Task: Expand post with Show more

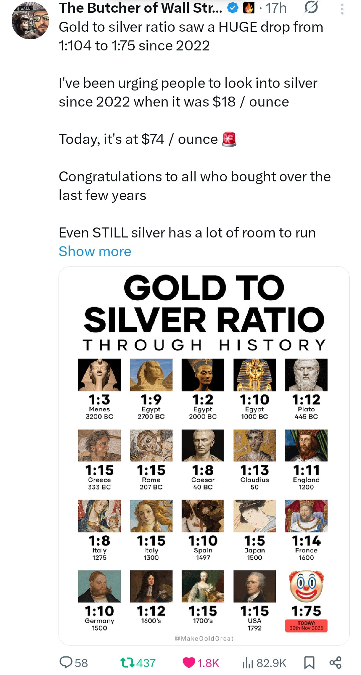Action: coord(95,251)
